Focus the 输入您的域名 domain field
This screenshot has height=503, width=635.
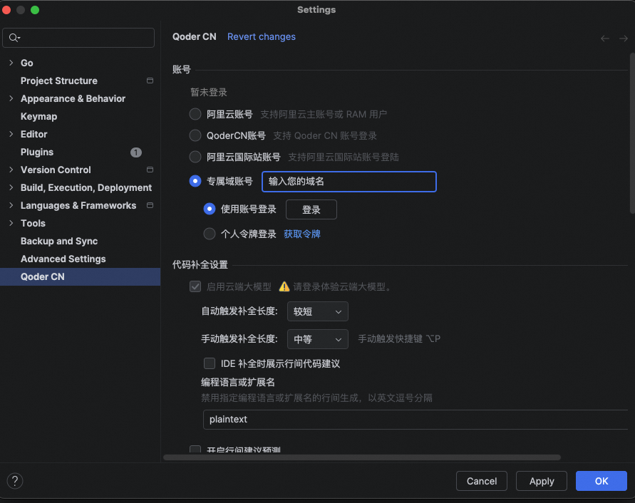349,182
